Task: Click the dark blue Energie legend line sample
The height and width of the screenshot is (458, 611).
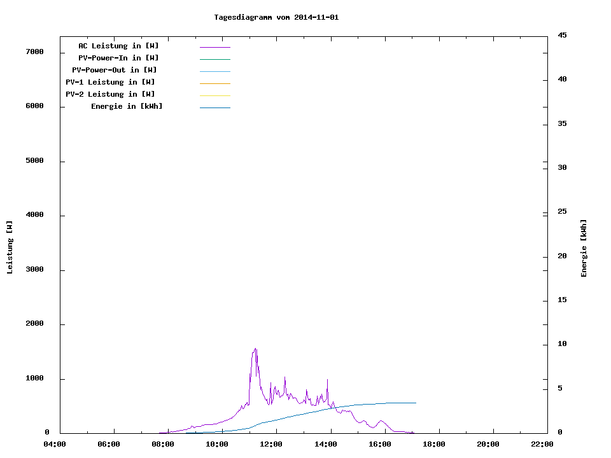Action: [214, 108]
